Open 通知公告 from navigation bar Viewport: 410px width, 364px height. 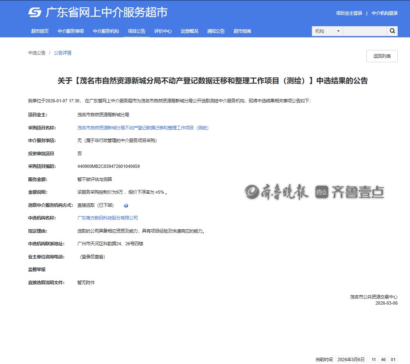click(216, 31)
